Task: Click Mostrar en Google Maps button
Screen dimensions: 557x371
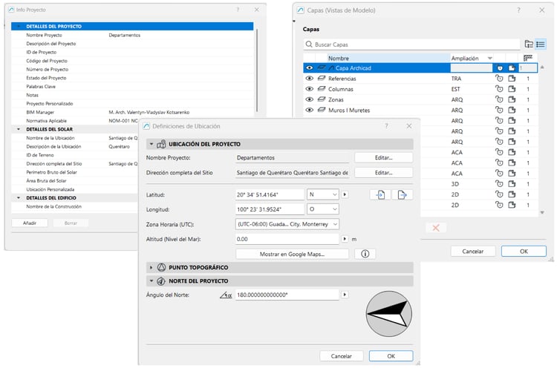Action: tap(292, 254)
